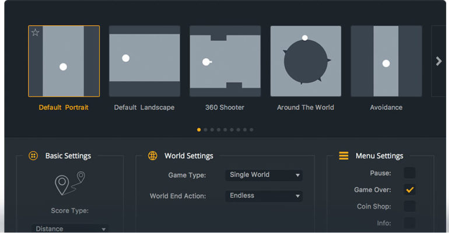Click the Basic Settings dotted circle icon
The image size is (449, 233).
click(x=33, y=156)
